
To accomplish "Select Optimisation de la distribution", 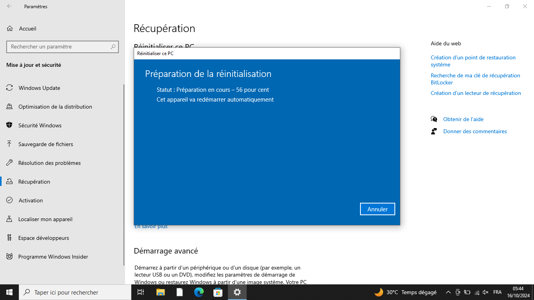I will 55,107.
